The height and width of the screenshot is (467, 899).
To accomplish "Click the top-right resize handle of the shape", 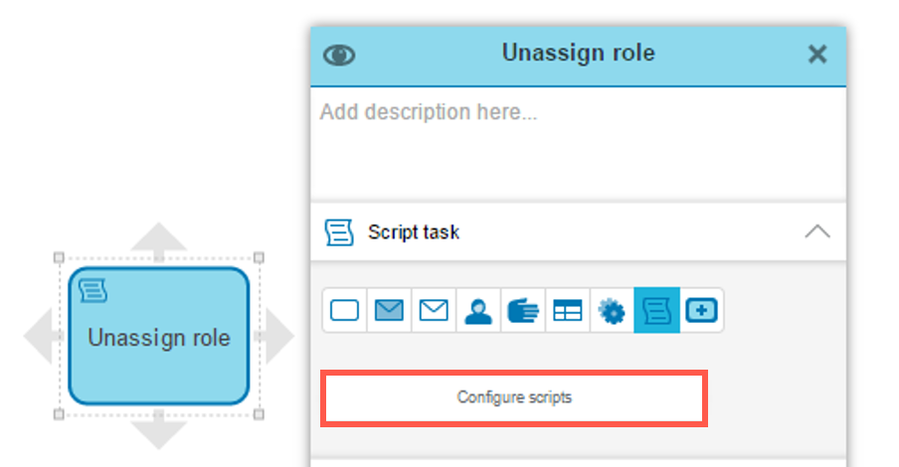I will [260, 257].
